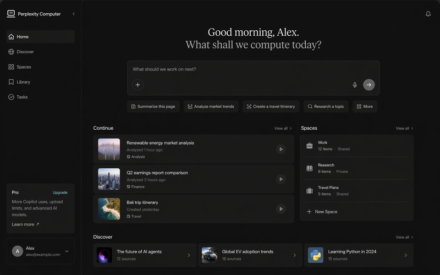This screenshot has width=440, height=275.
Task: Expand The future of AI agents card
Action: click(189, 255)
